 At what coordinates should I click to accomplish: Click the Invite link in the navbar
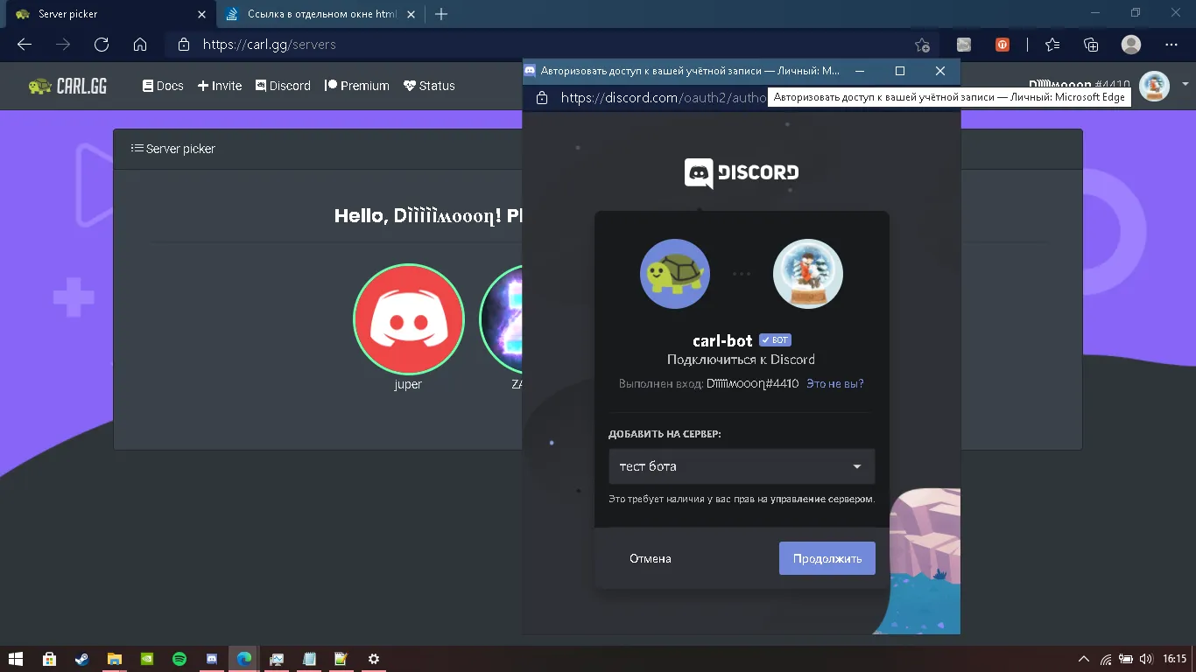pyautogui.click(x=220, y=86)
